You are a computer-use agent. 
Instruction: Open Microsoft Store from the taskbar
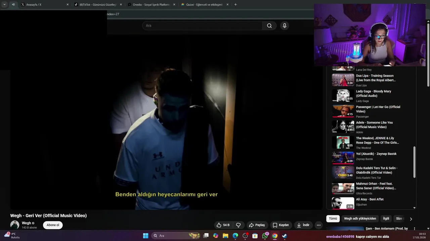point(255,236)
